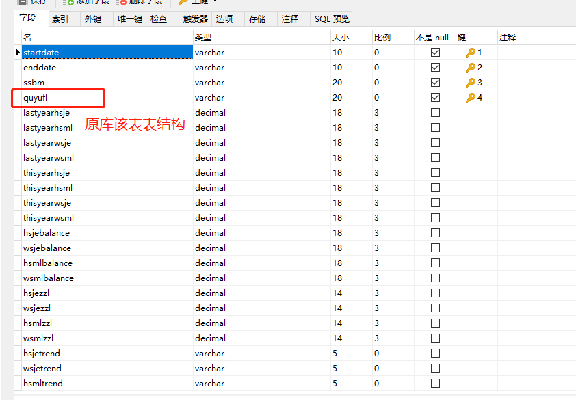Click the varchar type cell for startdate

pos(262,53)
